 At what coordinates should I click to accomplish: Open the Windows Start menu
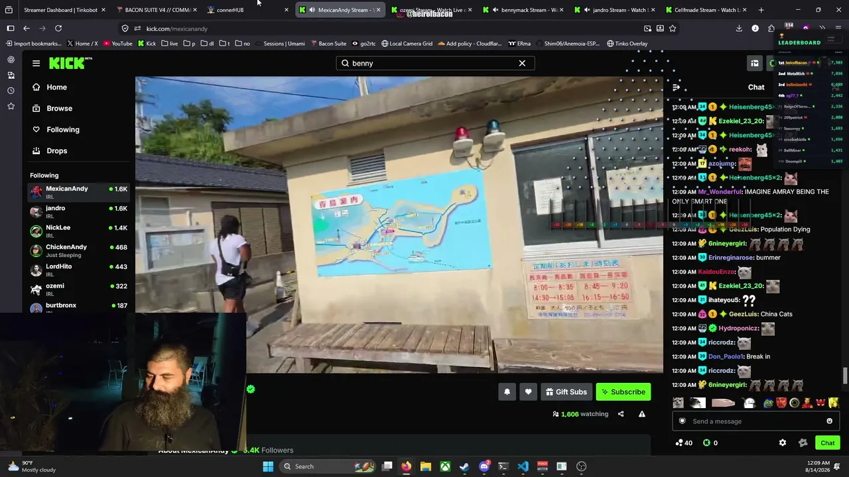(x=268, y=466)
